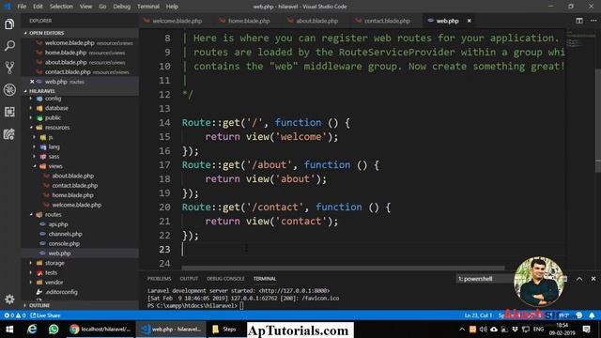Collapse the routes folder
The image size is (601, 338).
coord(53,215)
